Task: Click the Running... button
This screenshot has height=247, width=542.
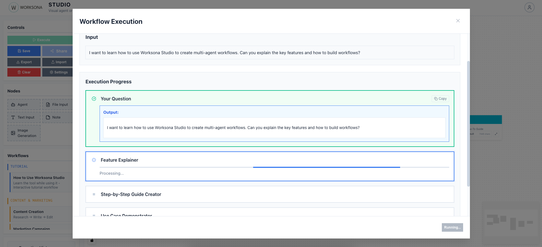Action: pos(452,227)
